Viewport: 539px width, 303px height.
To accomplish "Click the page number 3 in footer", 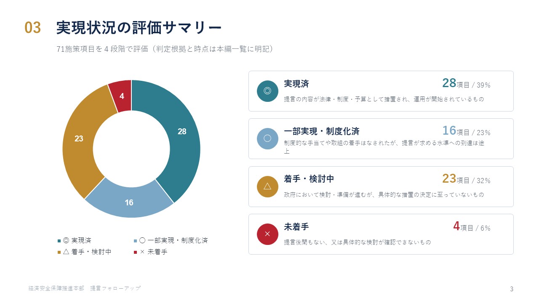I will pos(512,289).
